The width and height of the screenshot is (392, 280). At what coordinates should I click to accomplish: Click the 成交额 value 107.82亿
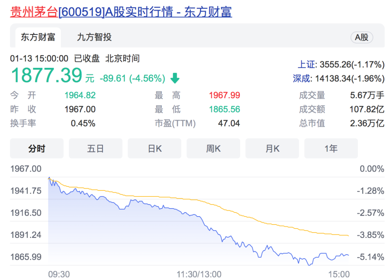[x=367, y=109]
